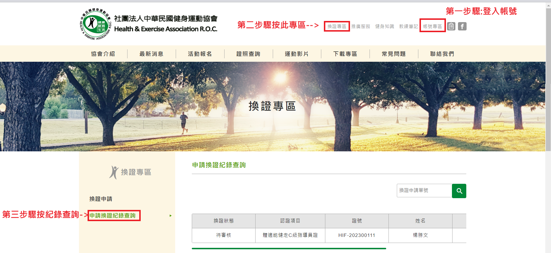
Task: Click the 待審核 status cell
Action: coord(224,235)
